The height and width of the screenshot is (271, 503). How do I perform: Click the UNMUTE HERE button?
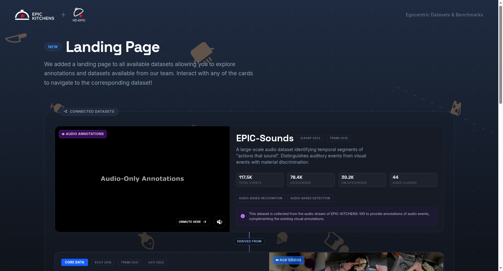pyautogui.click(x=192, y=222)
